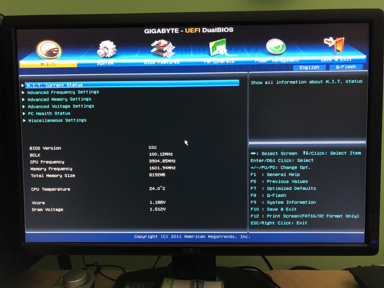The image size is (384, 288).
Task: Click the 3904.85MHz CPU frequency value
Action: 162,161
